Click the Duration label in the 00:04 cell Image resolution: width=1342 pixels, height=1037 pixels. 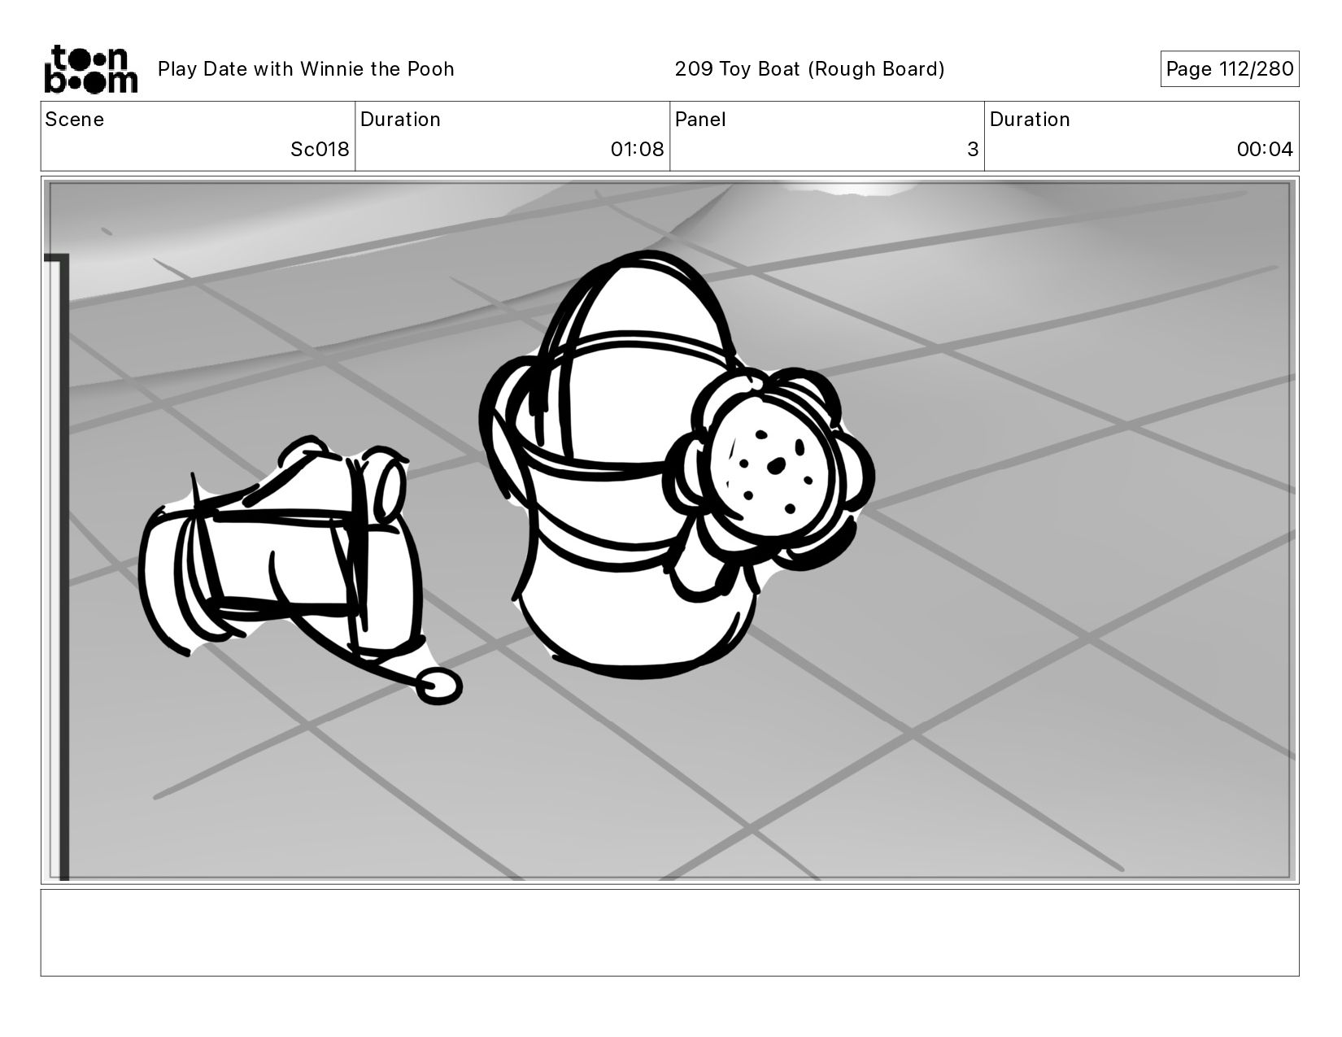(x=1030, y=120)
